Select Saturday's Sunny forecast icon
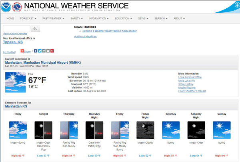 click(171, 130)
